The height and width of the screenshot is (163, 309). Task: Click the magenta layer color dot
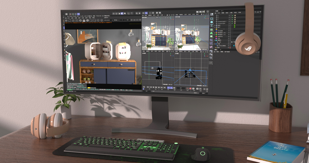(216, 38)
